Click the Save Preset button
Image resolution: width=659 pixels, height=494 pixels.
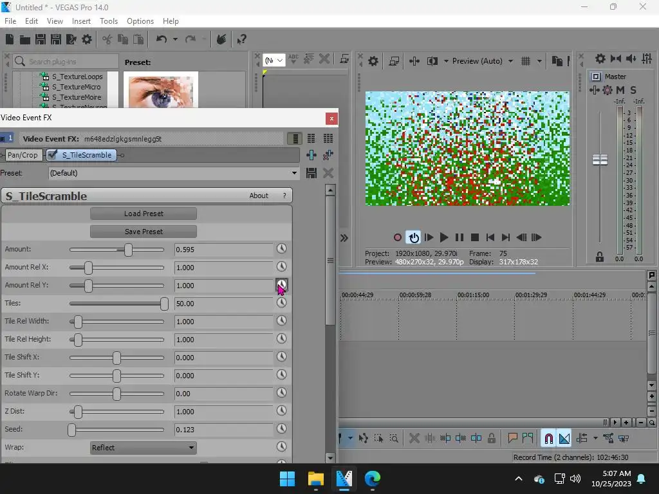[144, 232]
